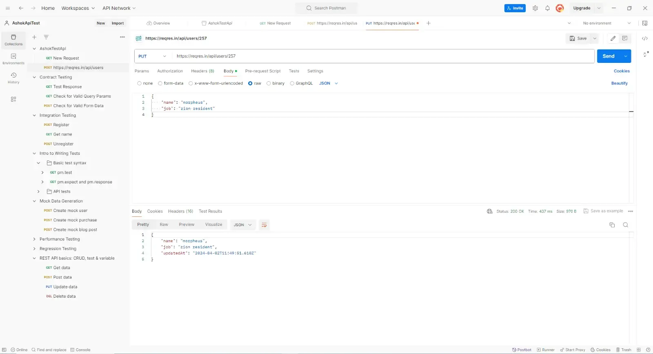This screenshot has width=653, height=354.
Task: Toggle the response line wrap icon
Action: (264, 225)
